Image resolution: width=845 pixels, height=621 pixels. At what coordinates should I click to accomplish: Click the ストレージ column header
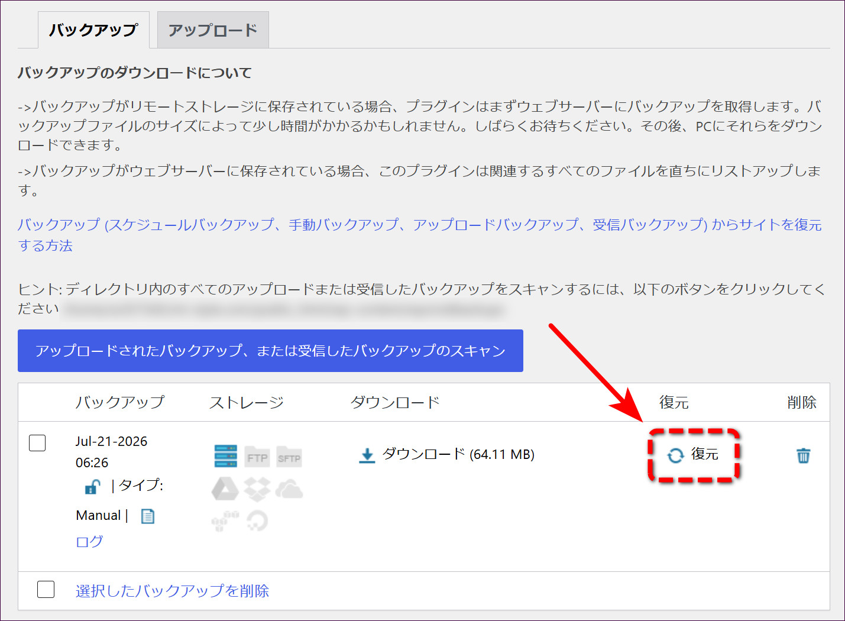coord(247,403)
